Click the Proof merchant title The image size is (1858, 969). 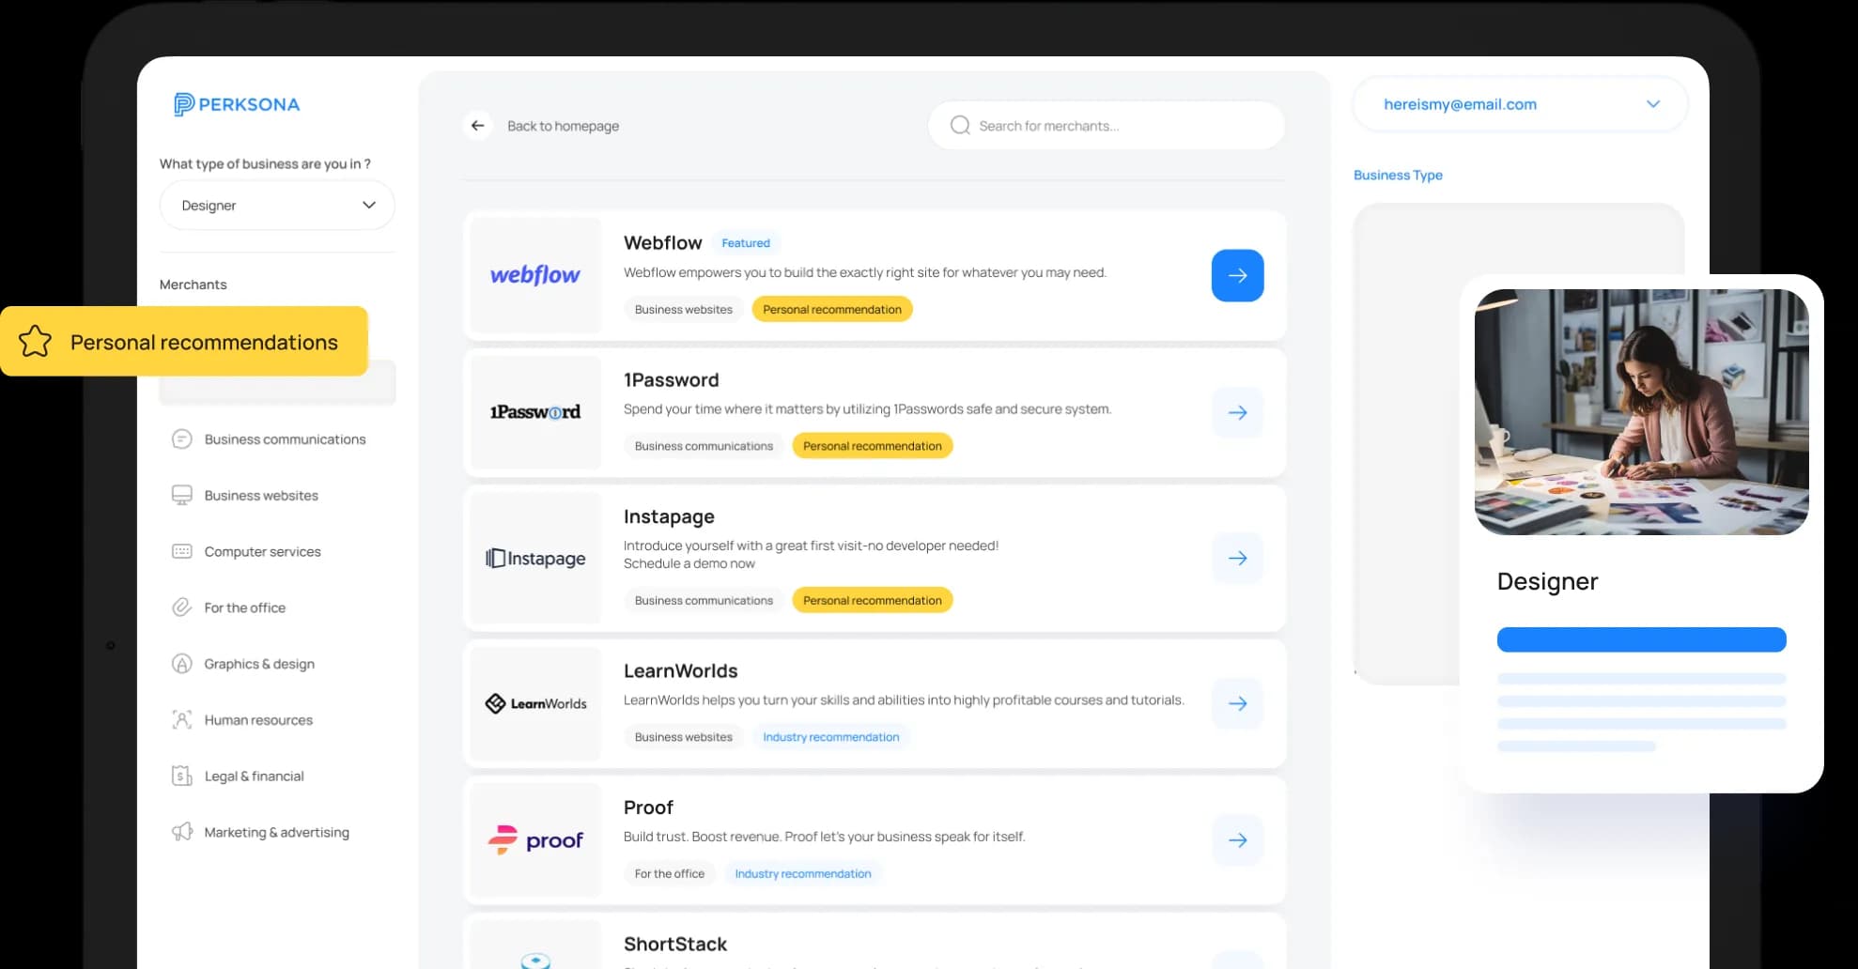click(648, 807)
